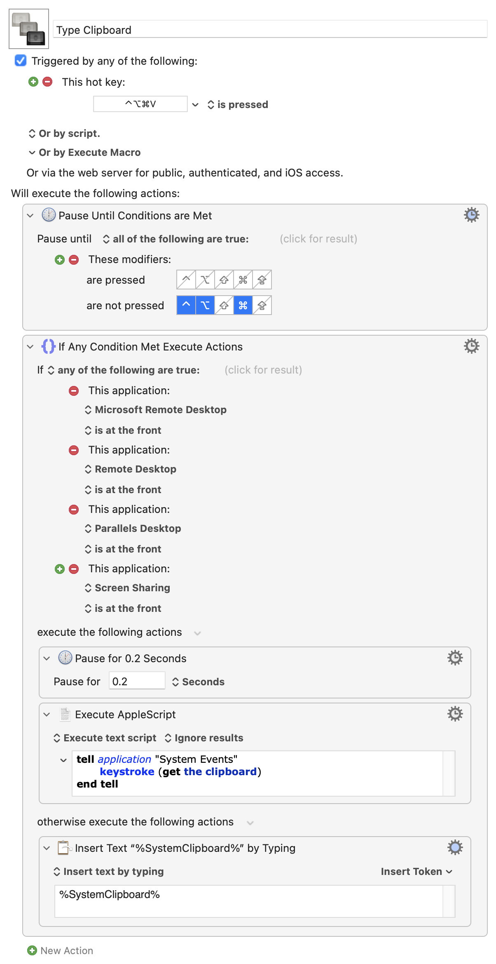Open gear menu for If Any Condition action

click(471, 346)
